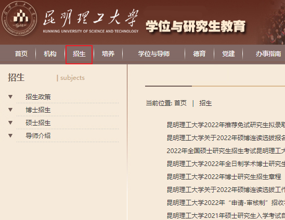Open the 德育 navigation menu item
The image size is (285, 220).
point(199,54)
